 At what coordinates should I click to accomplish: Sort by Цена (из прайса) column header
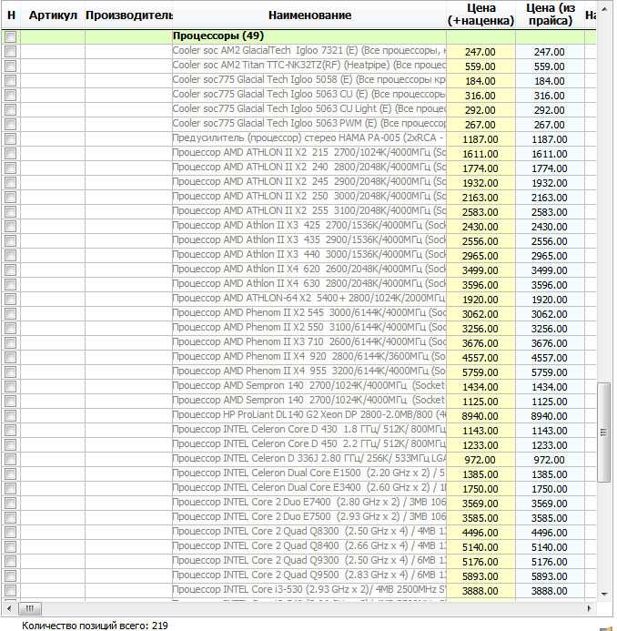tap(550, 15)
